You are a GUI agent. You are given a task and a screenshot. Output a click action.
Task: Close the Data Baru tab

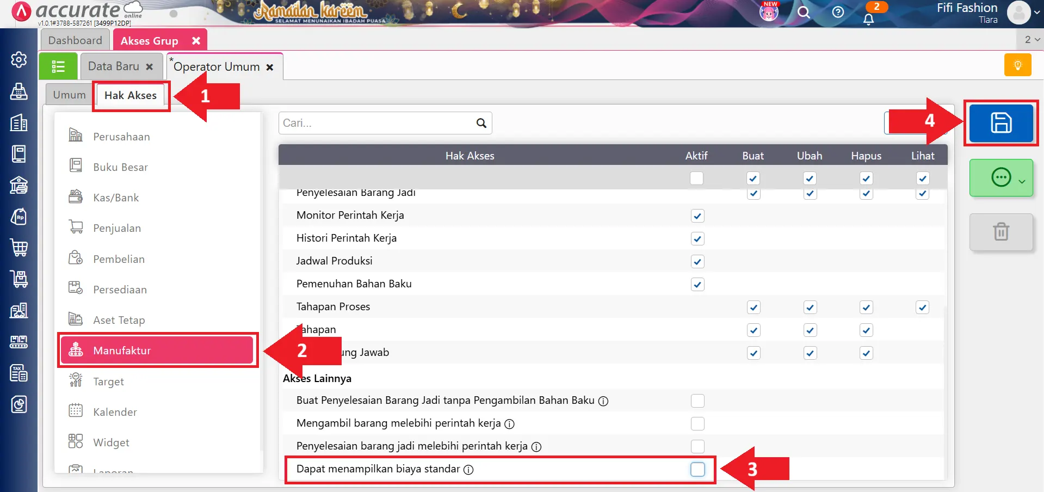tap(150, 67)
